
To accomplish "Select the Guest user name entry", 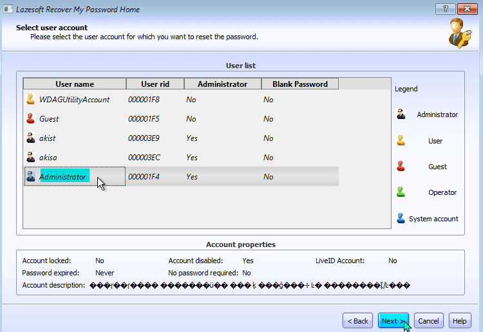I will [x=49, y=119].
